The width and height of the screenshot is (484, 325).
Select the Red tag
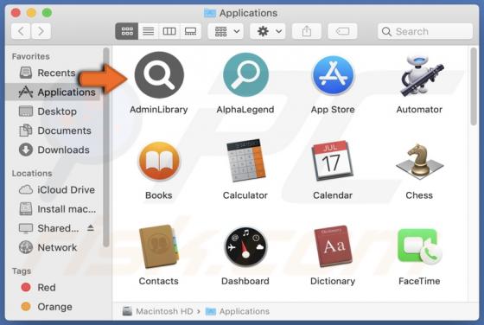53,288
